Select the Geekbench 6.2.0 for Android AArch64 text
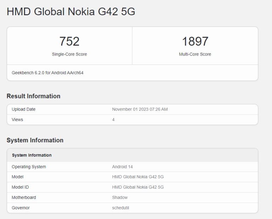Viewport: 272px width, 219px height. (x=47, y=73)
